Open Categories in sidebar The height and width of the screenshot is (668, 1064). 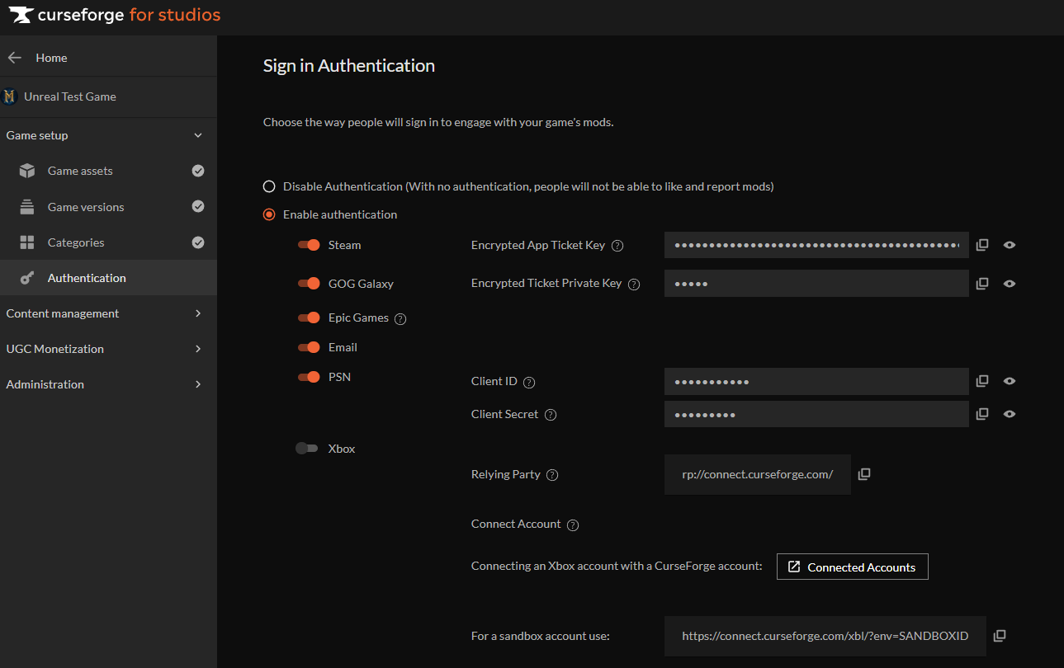[108, 242]
